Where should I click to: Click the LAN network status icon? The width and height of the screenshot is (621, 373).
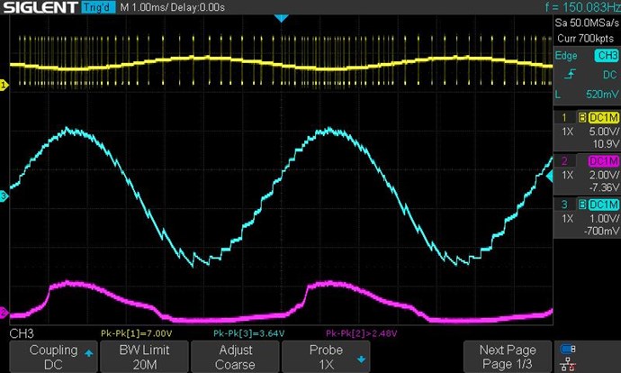(x=568, y=364)
